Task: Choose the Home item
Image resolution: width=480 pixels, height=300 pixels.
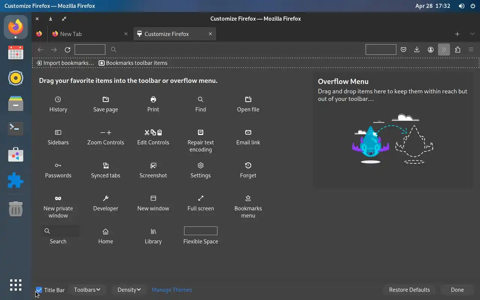Action: pos(106,236)
